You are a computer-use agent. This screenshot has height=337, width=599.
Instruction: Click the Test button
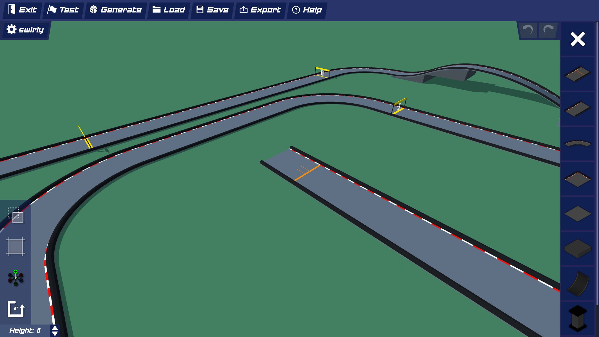click(x=63, y=10)
